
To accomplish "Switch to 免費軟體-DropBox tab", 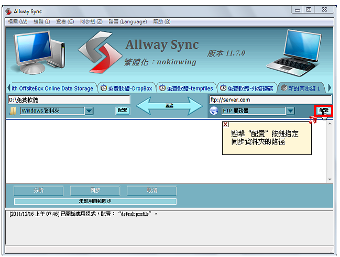I will tap(126, 88).
